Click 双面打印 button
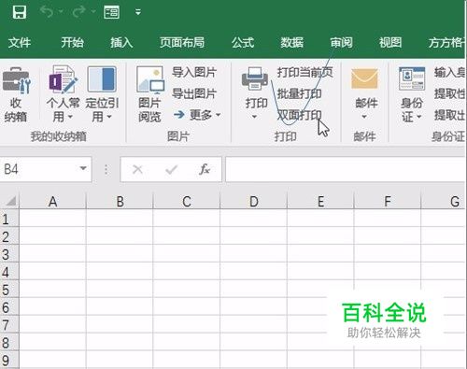This screenshot has height=369, width=467. coord(300,115)
